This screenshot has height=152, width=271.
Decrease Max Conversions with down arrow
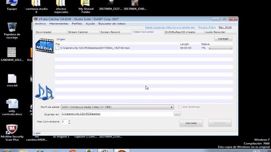69,123
